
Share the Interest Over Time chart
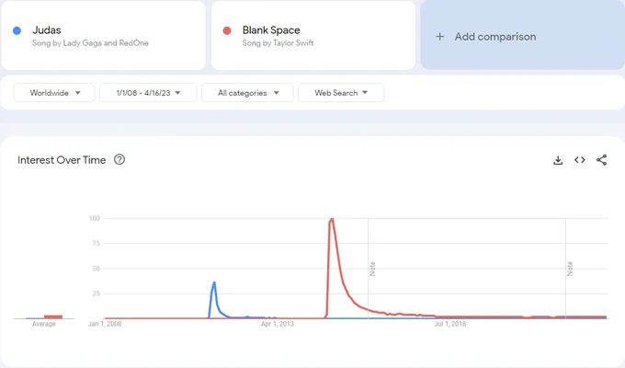[x=601, y=160]
